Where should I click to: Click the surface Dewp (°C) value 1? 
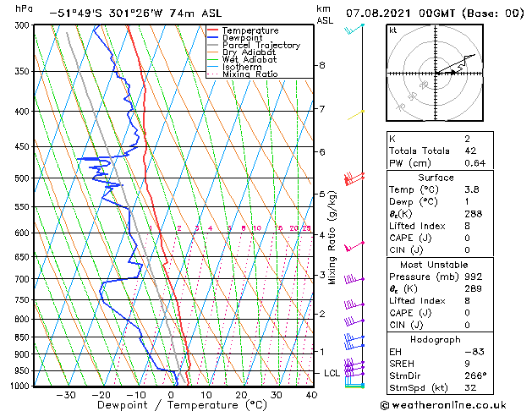(x=467, y=202)
